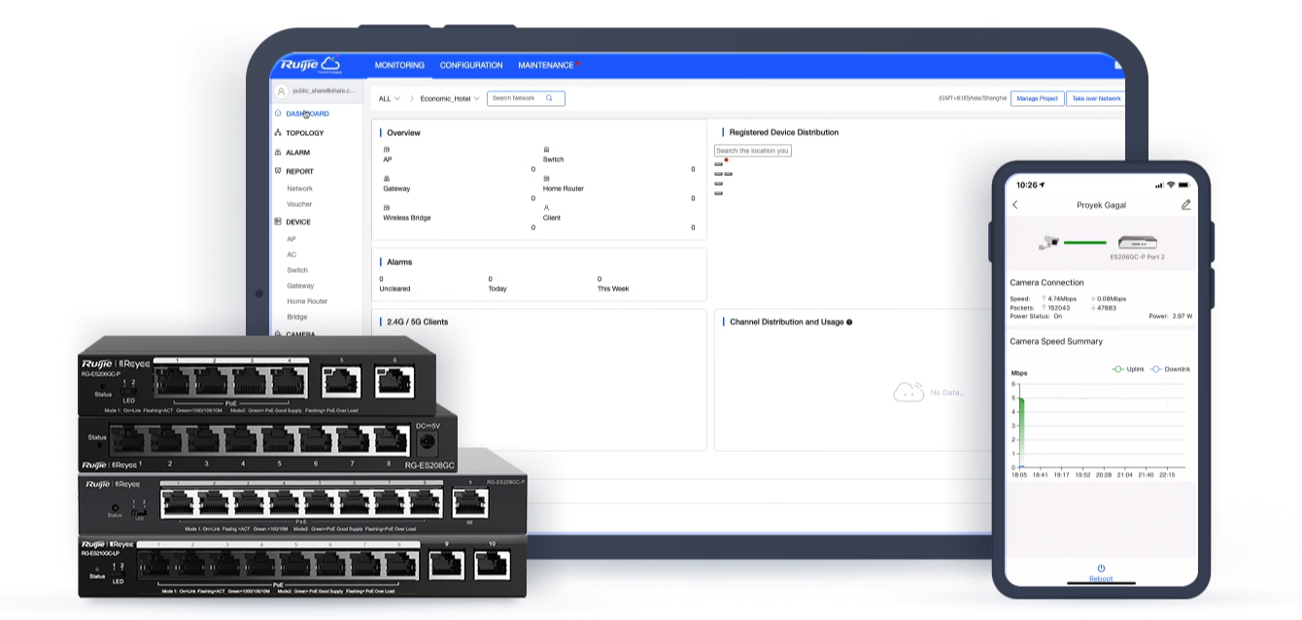Image resolution: width=1302 pixels, height=620 pixels.
Task: Click the Alarm sidebar icon
Action: [x=278, y=153]
